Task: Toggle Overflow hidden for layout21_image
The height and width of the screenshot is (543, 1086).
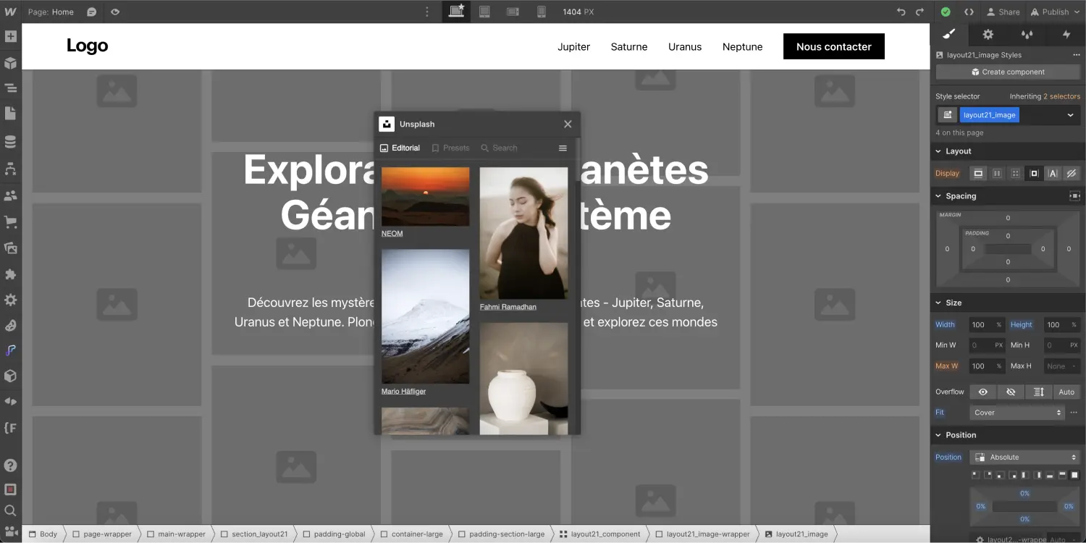Action: pos(1011,392)
